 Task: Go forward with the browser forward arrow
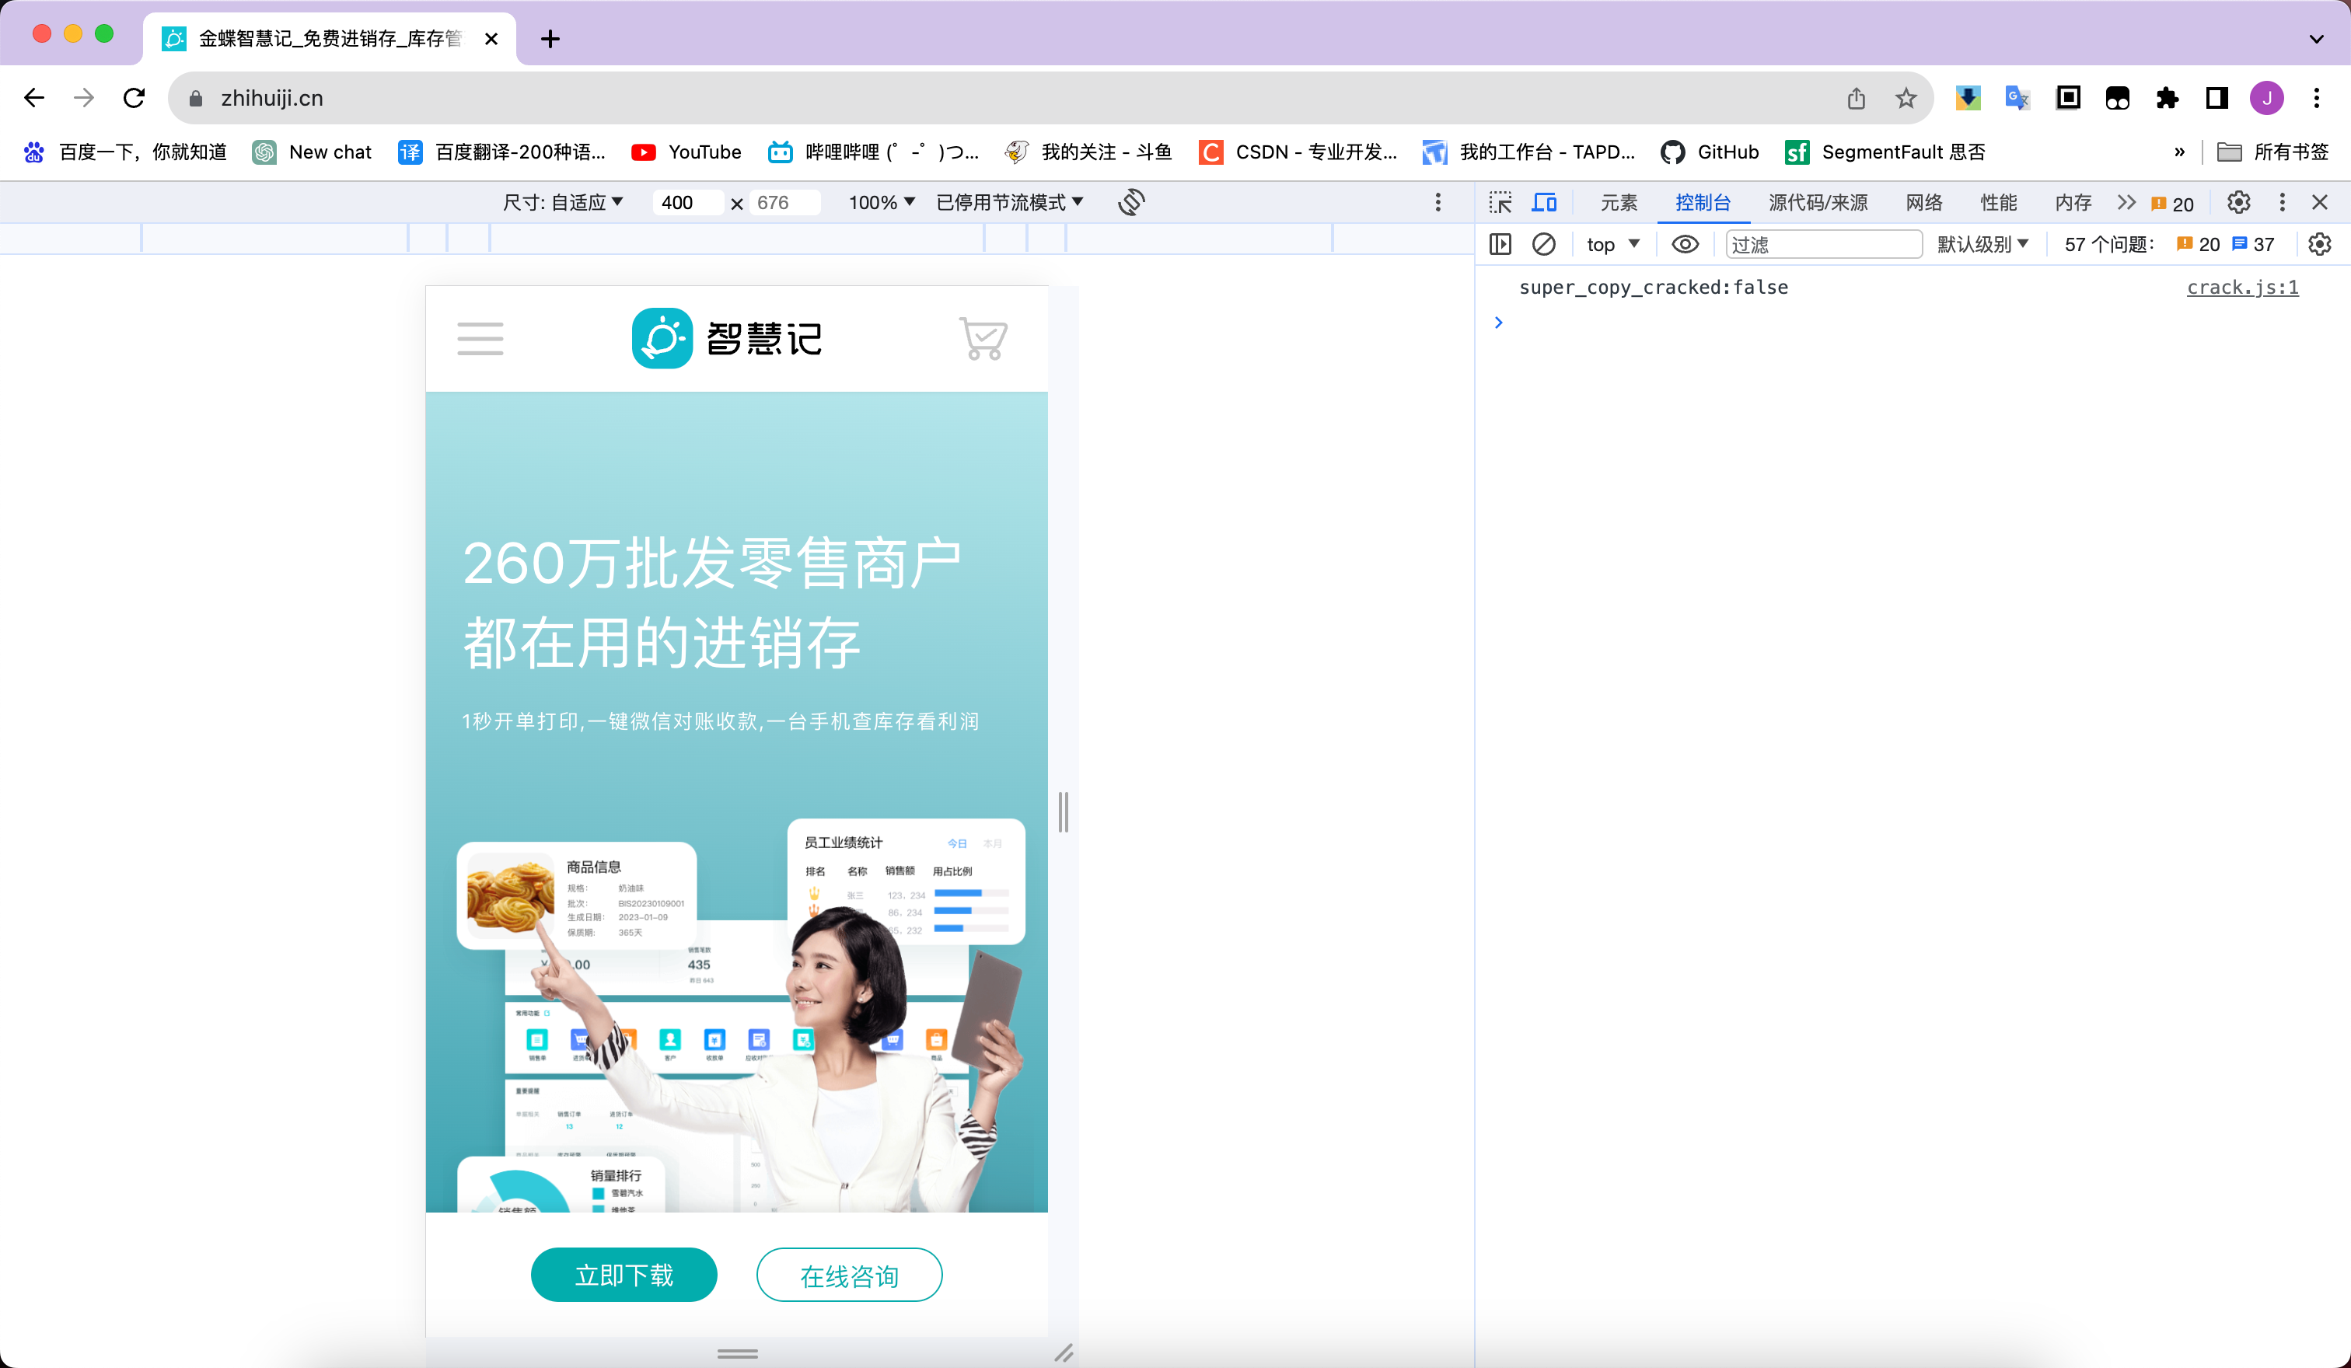[x=84, y=98]
